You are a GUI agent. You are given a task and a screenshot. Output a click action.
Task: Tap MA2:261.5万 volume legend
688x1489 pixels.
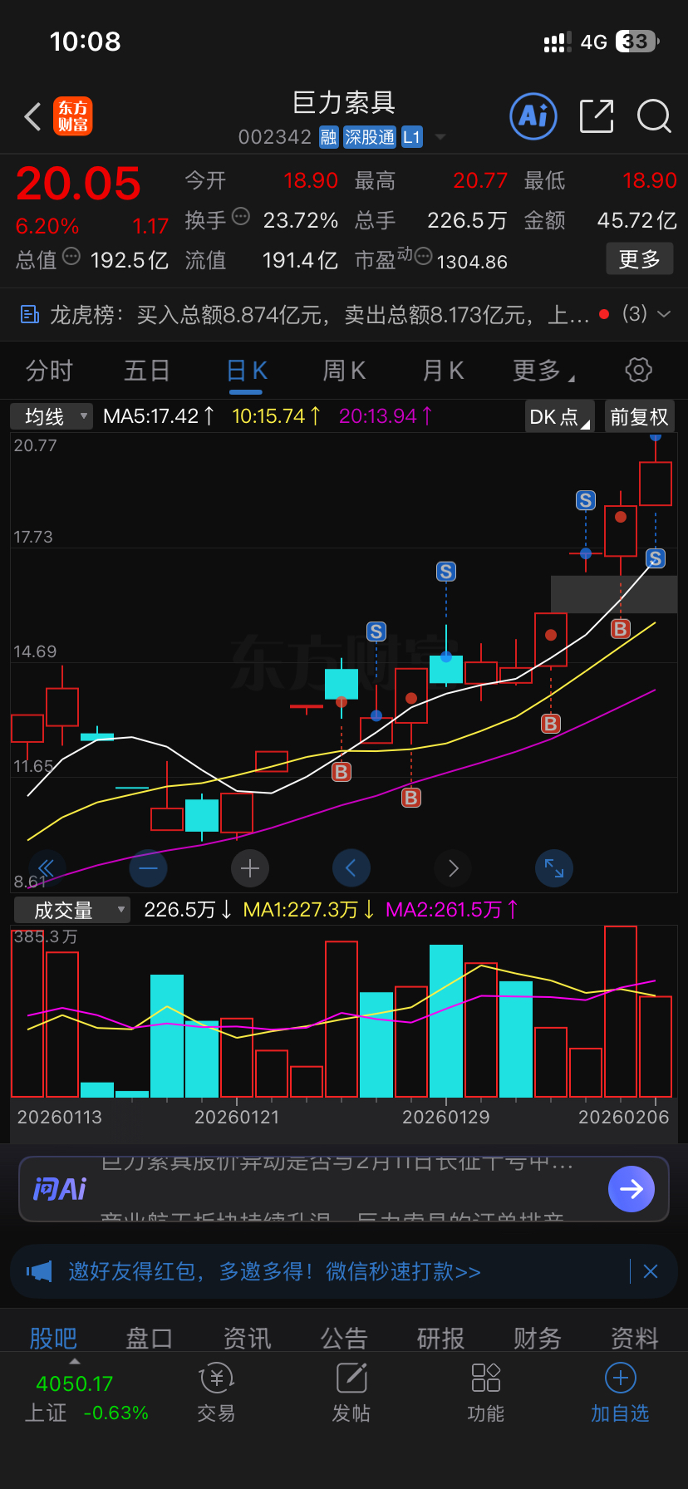452,910
